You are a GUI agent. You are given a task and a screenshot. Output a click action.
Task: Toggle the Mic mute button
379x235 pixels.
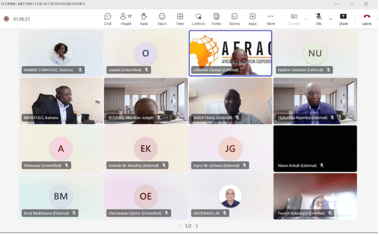click(319, 19)
